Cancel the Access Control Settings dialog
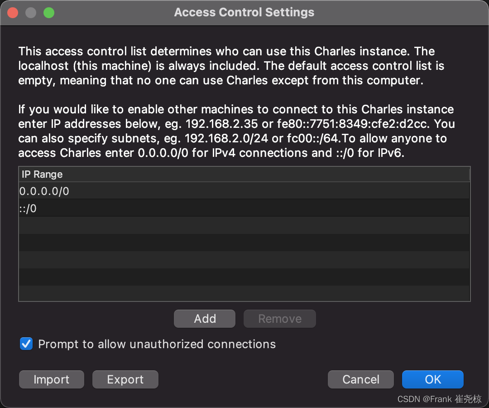The width and height of the screenshot is (489, 408). tap(361, 379)
